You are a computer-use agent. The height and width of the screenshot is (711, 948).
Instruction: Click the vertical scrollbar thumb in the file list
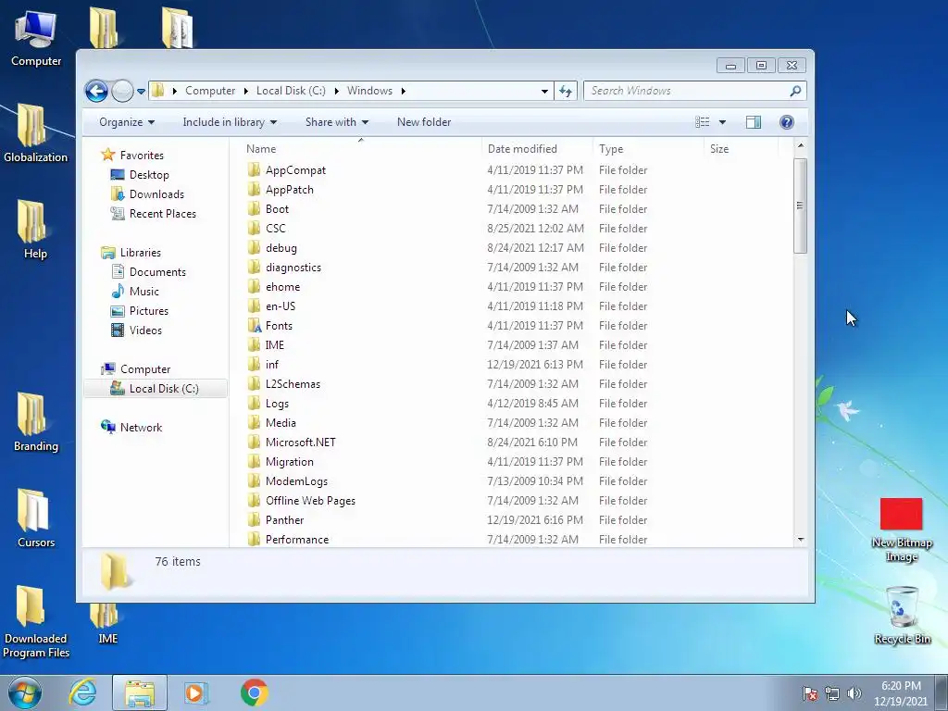(801, 206)
